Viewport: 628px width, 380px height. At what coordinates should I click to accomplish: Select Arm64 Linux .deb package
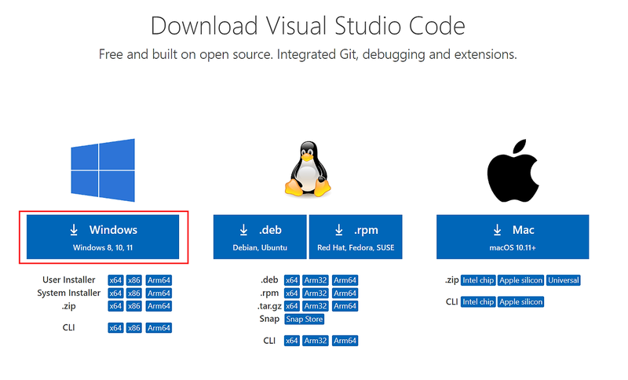[345, 280]
